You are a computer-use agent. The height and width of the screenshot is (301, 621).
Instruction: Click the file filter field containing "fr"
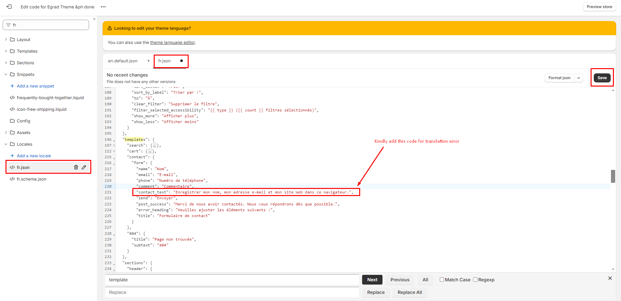pos(46,25)
